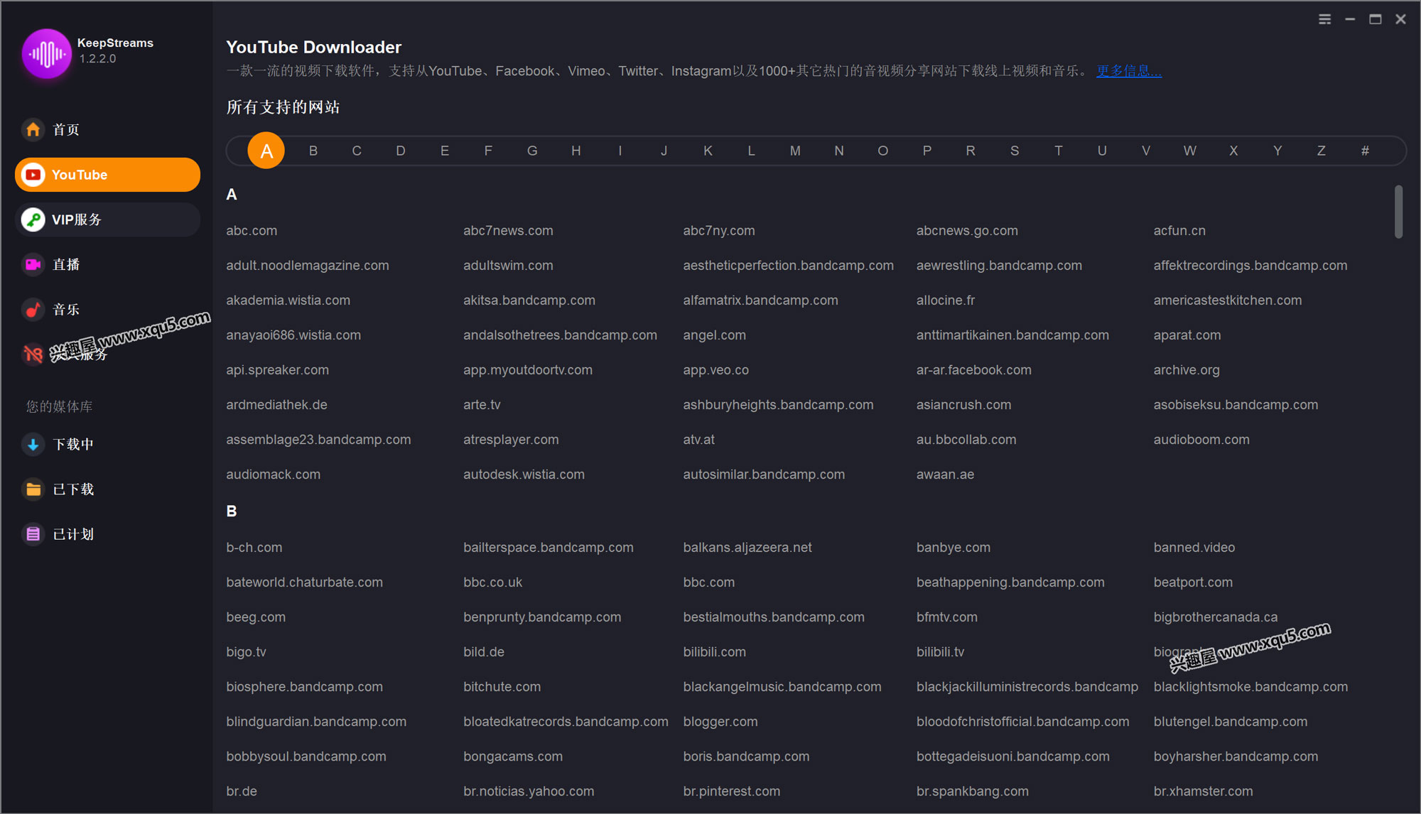Select arte.tv from the list
Screen dimensions: 1421x814
coord(482,405)
